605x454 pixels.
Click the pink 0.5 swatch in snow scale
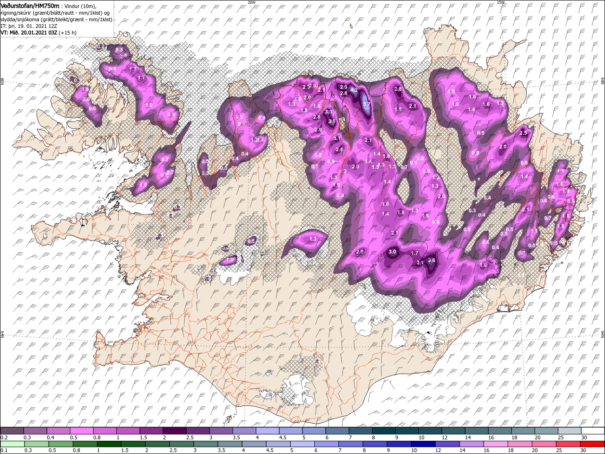click(x=82, y=431)
